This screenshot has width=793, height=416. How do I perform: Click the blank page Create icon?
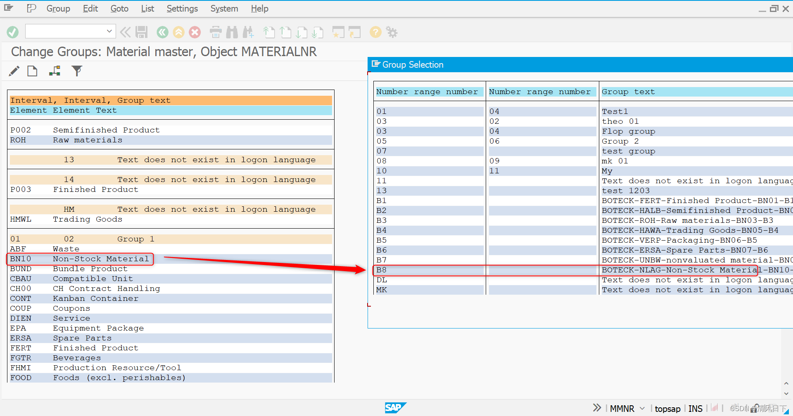pyautogui.click(x=32, y=71)
